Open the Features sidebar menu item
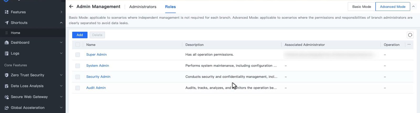Viewport: 420px width, 113px height. [x=33, y=12]
